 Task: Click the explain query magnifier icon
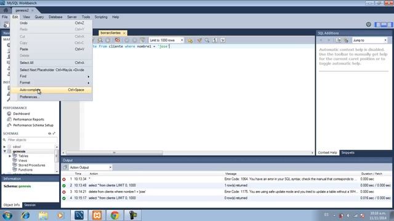coord(100,40)
